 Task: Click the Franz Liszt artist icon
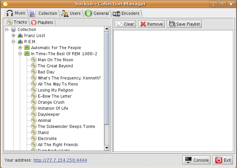coord(20,36)
